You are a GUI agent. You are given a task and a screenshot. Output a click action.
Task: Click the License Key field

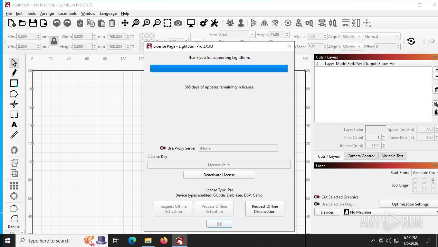219,165
